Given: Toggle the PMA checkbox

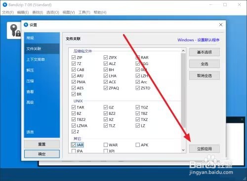Looking at the screenshot, I should pos(74,82).
